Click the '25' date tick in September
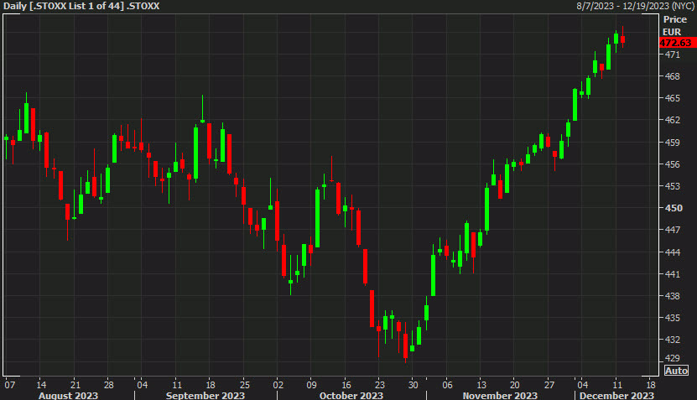Viewport: 697px width, 400px height. tap(244, 385)
